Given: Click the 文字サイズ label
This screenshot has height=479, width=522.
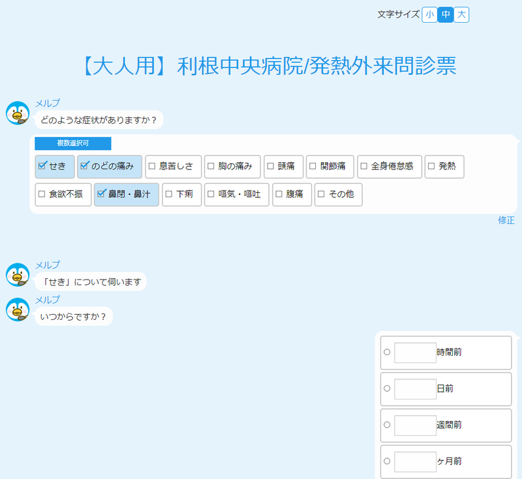Looking at the screenshot, I should 398,14.
